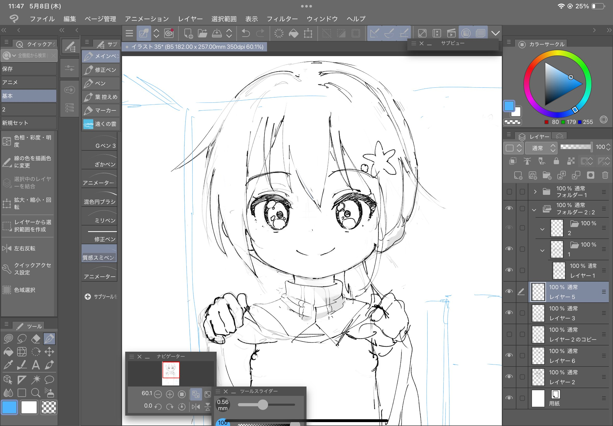The image size is (613, 426).
Task: Click the Zoom magnifier tool
Action: click(36, 393)
